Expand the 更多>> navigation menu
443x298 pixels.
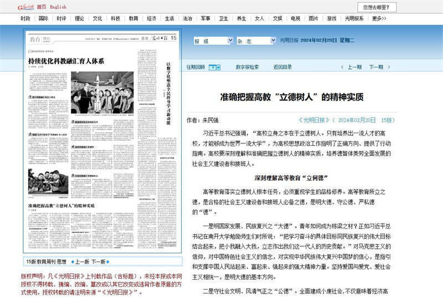379,18
